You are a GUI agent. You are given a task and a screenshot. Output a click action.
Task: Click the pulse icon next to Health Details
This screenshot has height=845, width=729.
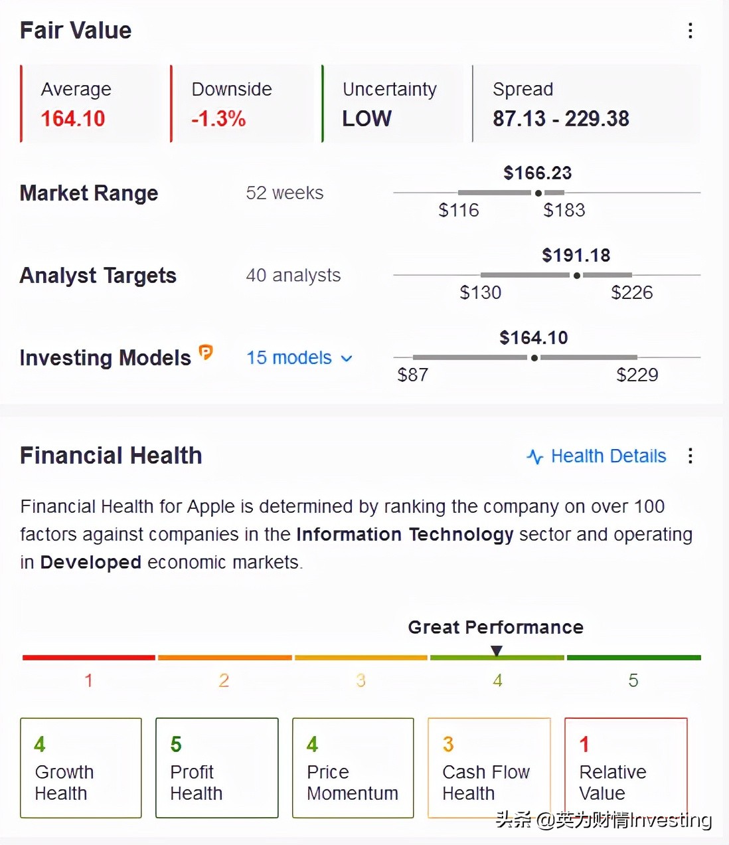[535, 456]
